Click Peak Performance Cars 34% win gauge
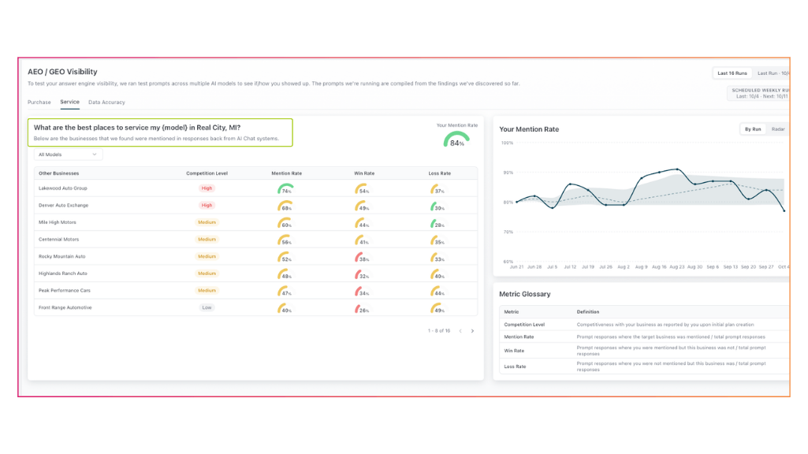The image size is (808, 454). tap(362, 291)
